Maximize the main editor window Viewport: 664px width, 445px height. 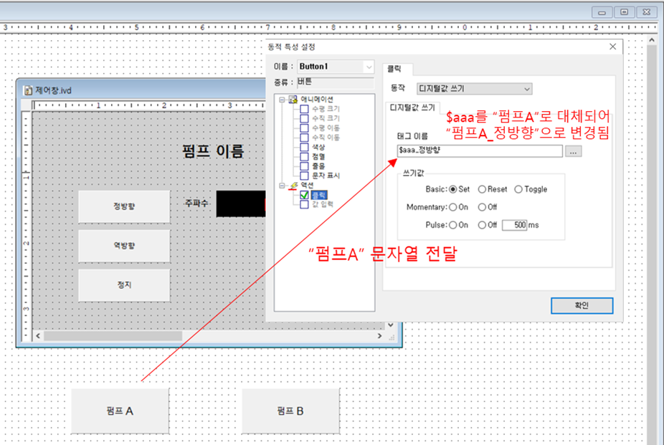(624, 12)
